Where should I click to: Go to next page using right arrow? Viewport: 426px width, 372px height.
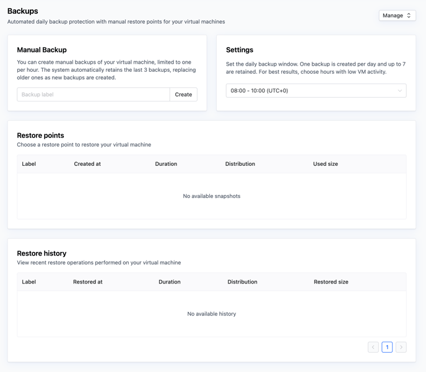click(x=401, y=347)
